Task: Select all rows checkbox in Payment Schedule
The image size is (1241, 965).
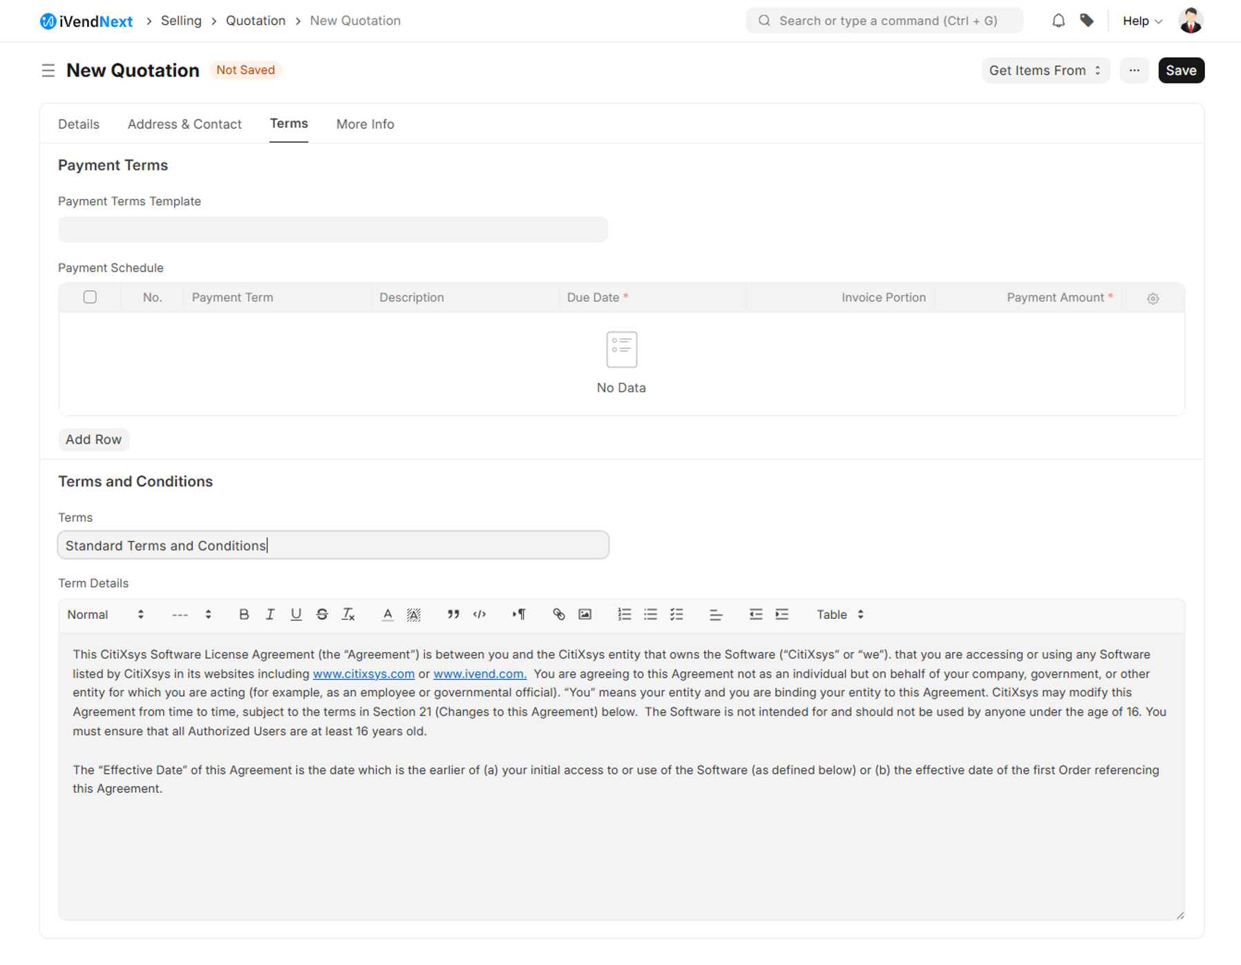Action: [90, 297]
